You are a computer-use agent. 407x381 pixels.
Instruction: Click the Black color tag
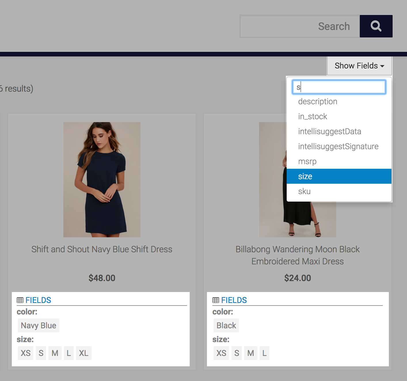click(x=226, y=325)
